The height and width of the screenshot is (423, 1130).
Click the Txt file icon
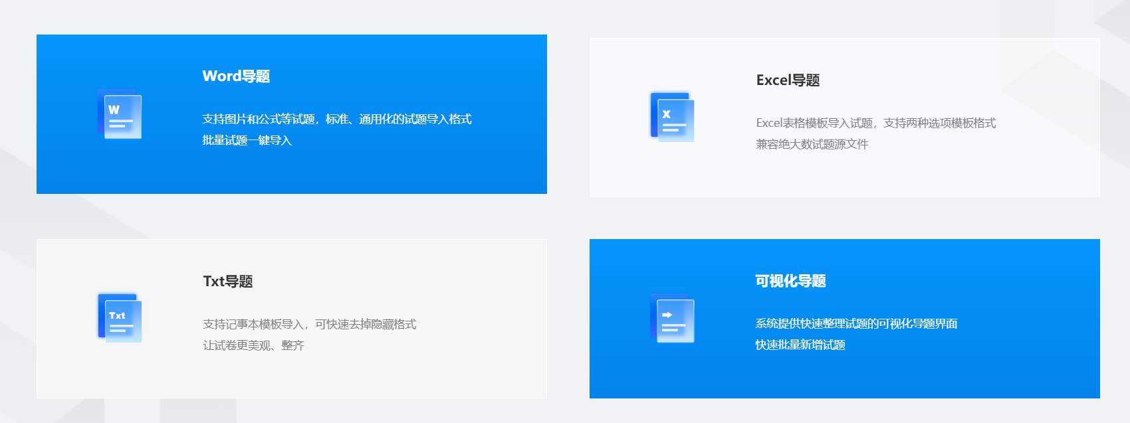click(x=120, y=318)
